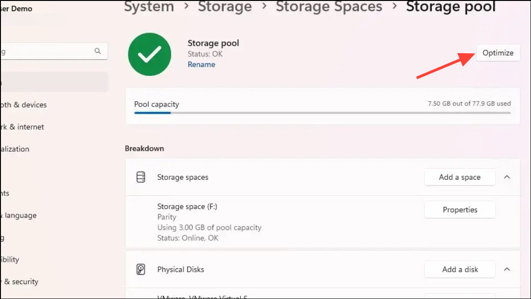
Task: Open Time & language settings in the sidebar
Action: click(19, 215)
